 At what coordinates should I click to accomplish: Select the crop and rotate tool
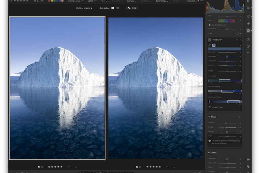(248, 16)
